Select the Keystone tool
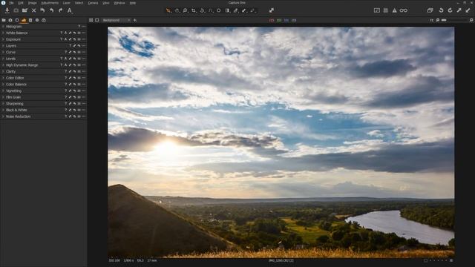 tap(211, 10)
